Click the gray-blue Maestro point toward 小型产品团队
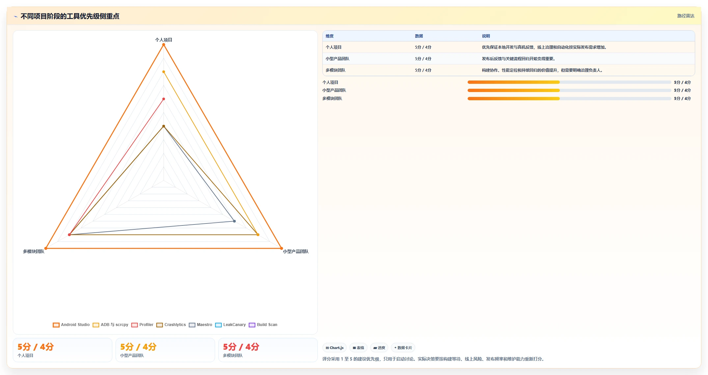The width and height of the screenshot is (708, 375). 234,221
